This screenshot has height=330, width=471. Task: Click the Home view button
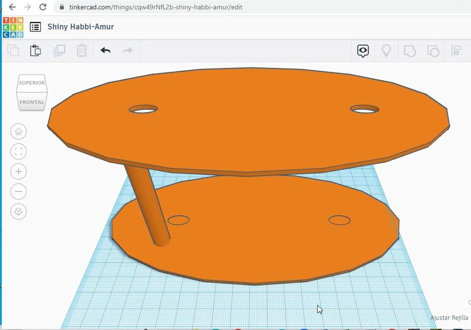point(18,131)
